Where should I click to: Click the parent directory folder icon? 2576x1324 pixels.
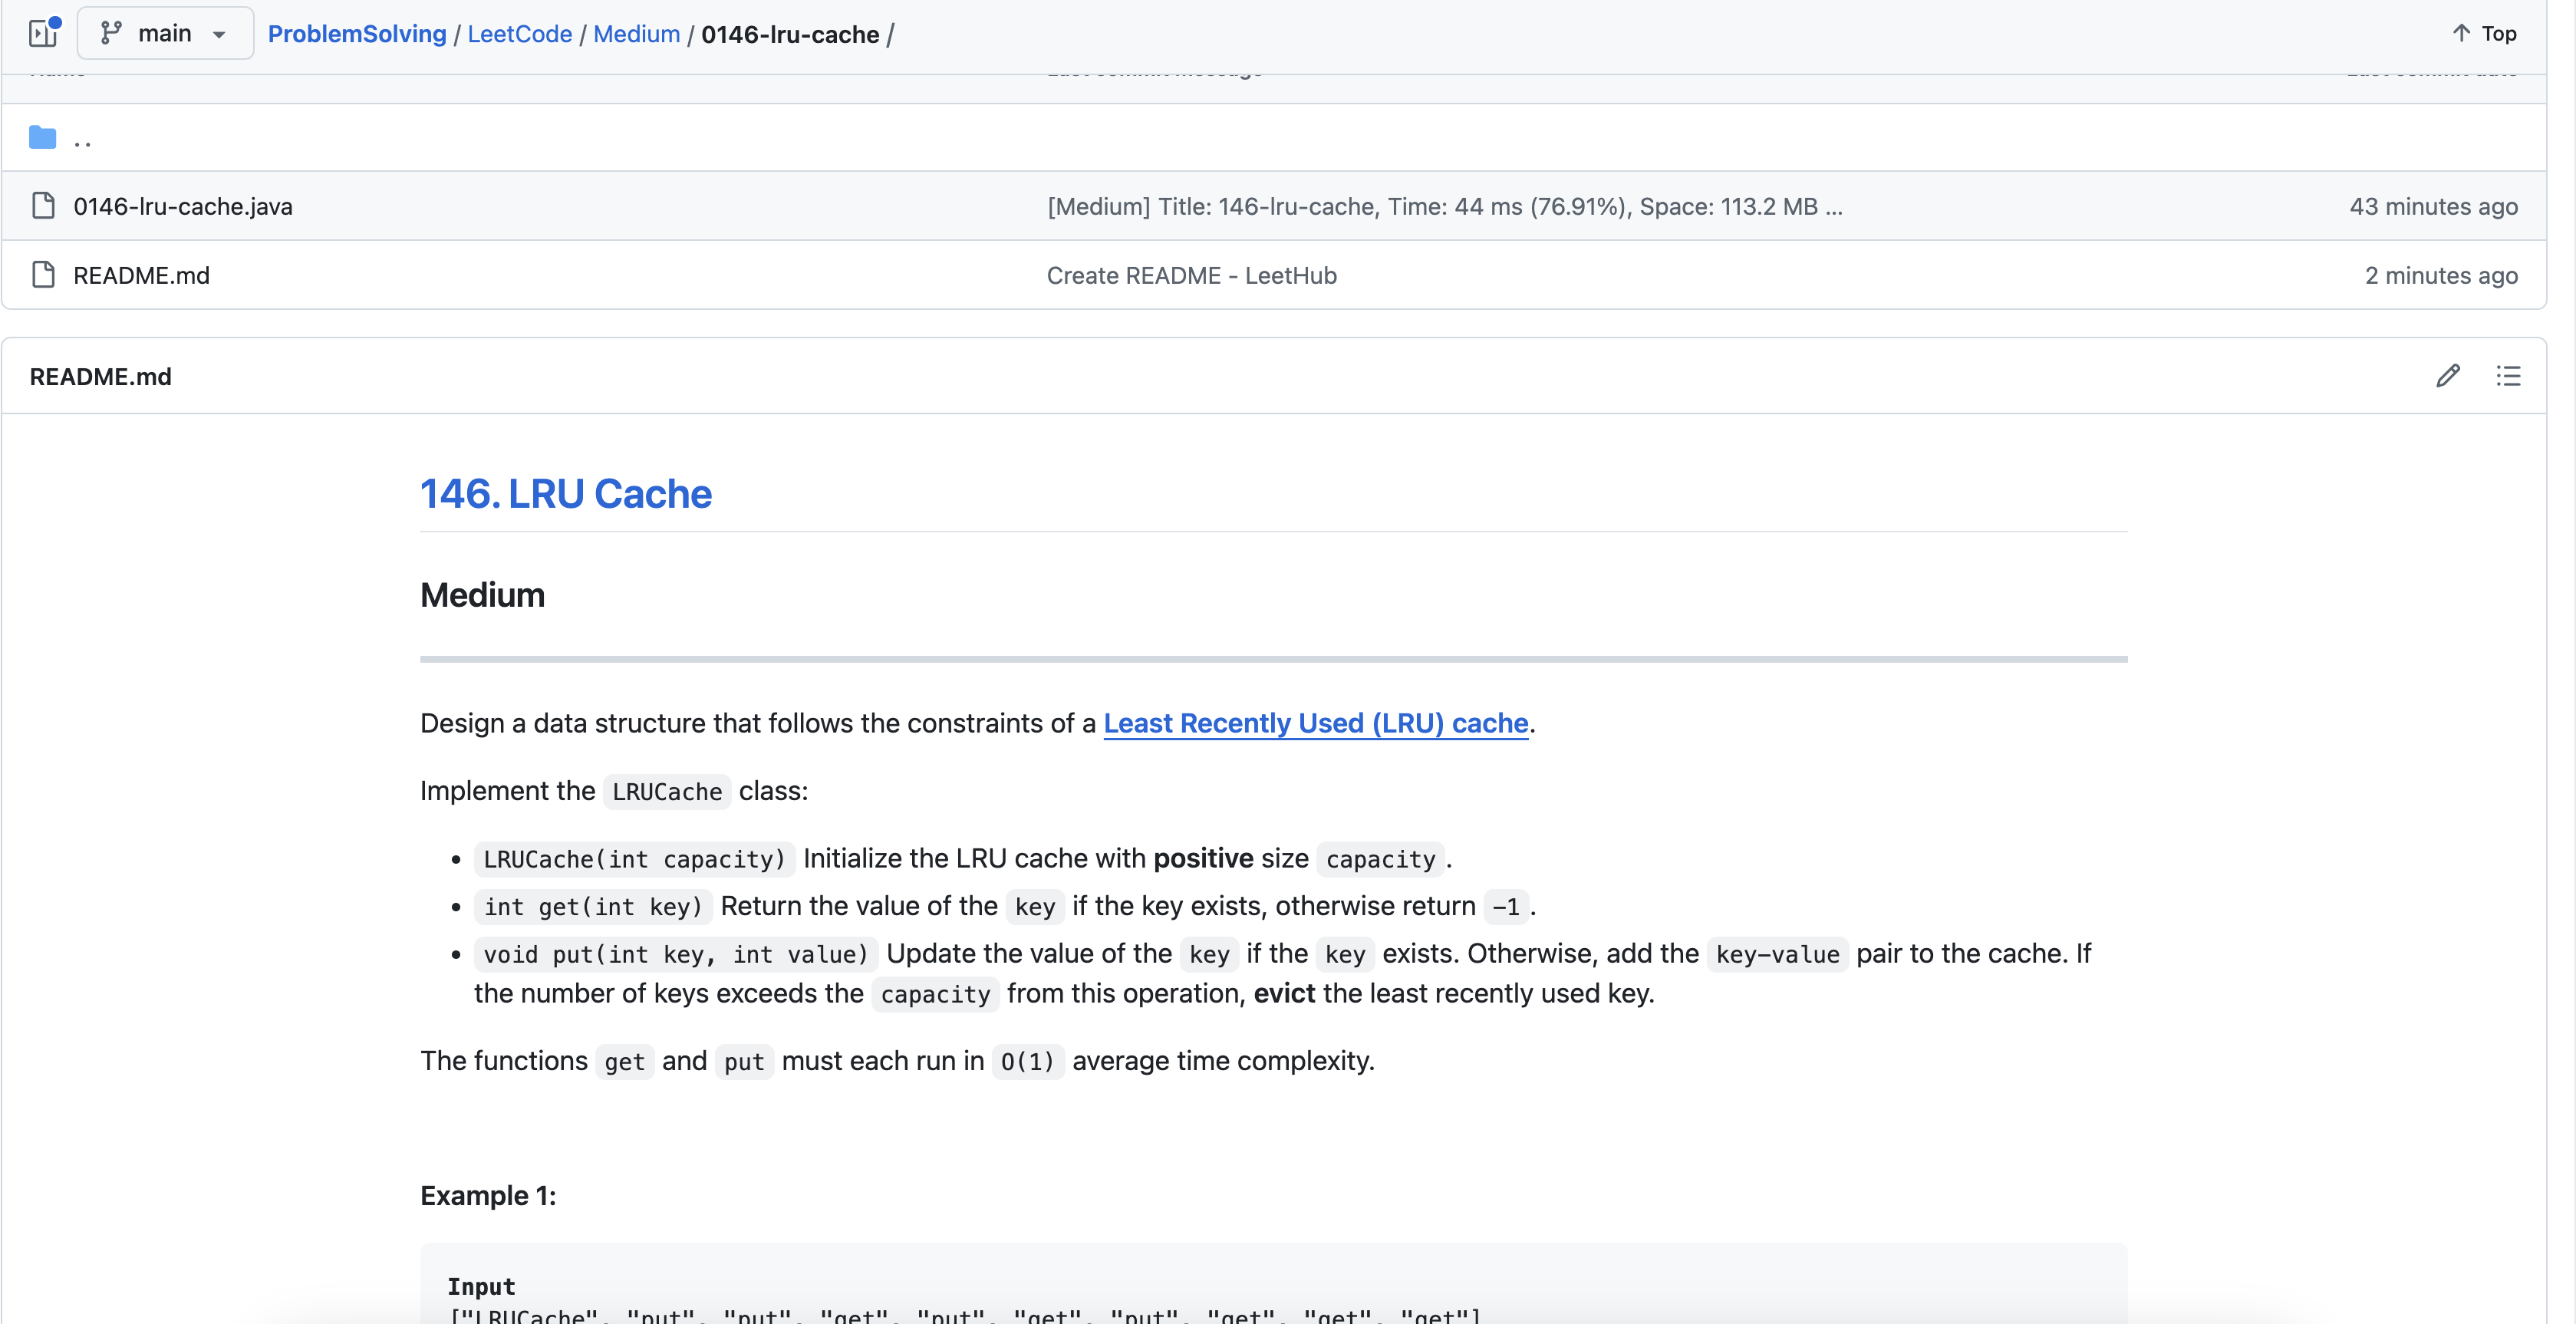click(42, 137)
